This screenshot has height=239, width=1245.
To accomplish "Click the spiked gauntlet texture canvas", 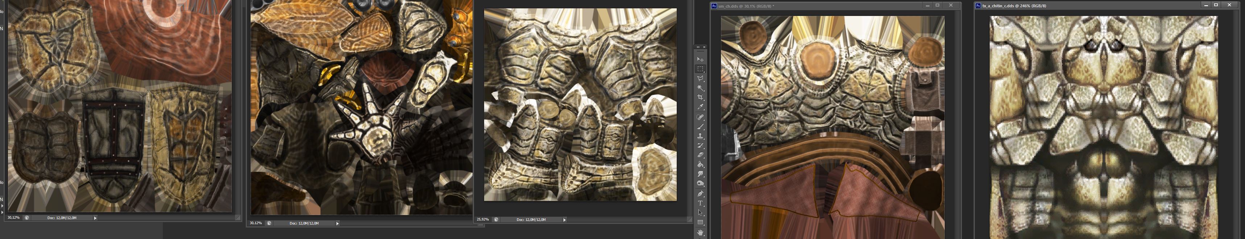I will tap(362, 107).
